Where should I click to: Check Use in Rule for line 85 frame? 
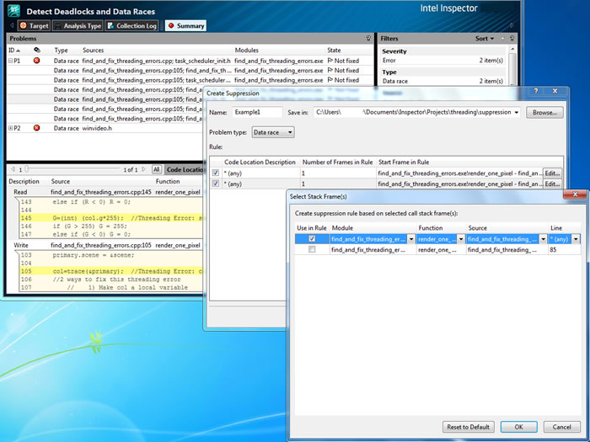pos(312,250)
